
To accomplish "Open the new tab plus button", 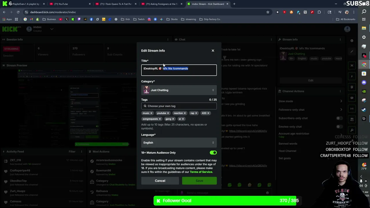I will (x=234, y=4).
